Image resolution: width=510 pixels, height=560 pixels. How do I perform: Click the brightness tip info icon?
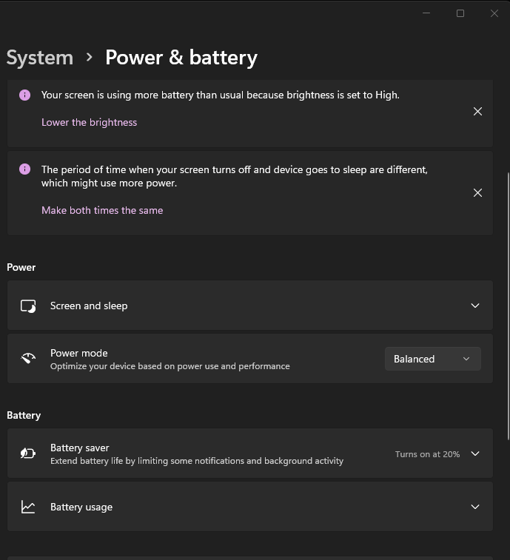pos(24,95)
